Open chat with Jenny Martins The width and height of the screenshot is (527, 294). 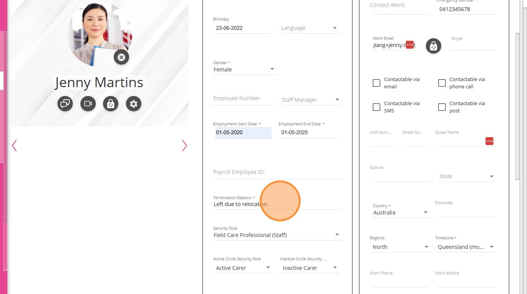pos(65,104)
